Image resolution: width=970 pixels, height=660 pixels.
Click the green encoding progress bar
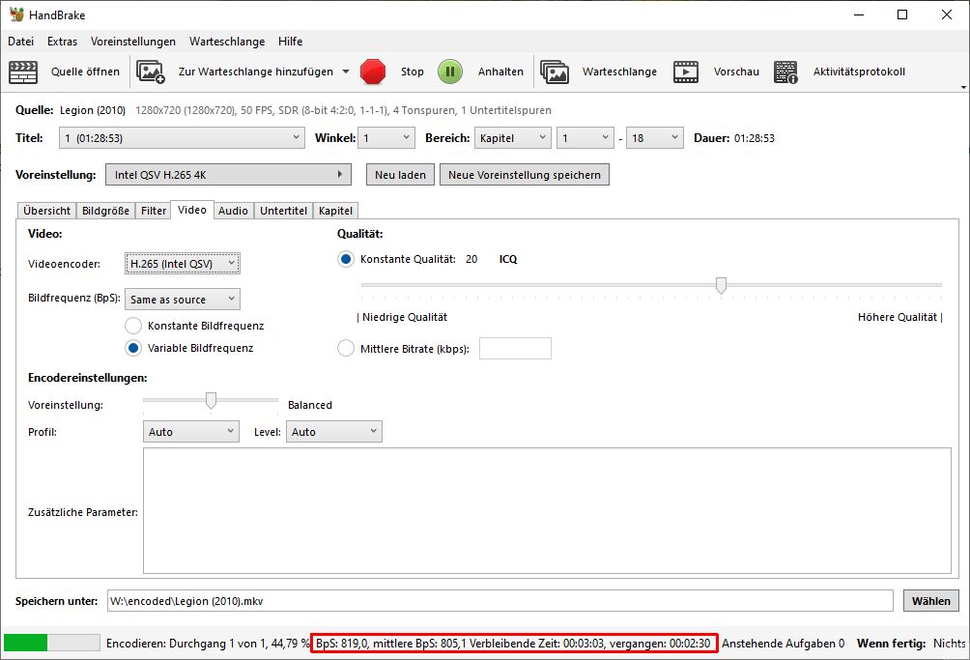pos(51,644)
